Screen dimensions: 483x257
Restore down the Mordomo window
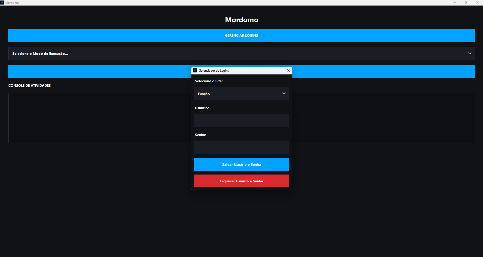coord(466,3)
